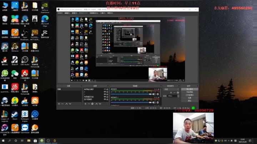257x144 pixels.
Task: Click 停止推流 stop streaming button
Action: 190,89
